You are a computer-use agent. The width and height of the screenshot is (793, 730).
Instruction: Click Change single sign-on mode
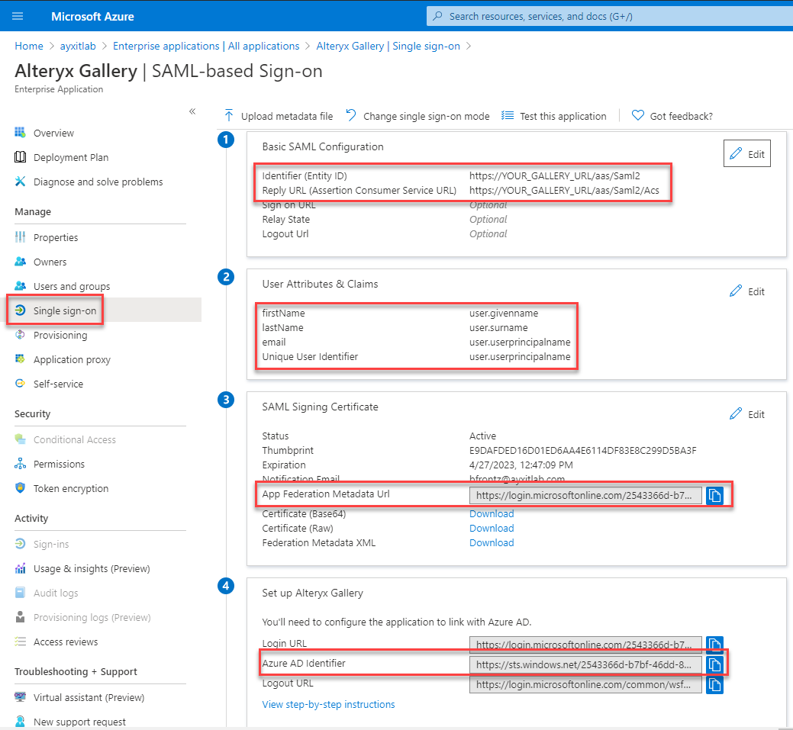tap(417, 116)
